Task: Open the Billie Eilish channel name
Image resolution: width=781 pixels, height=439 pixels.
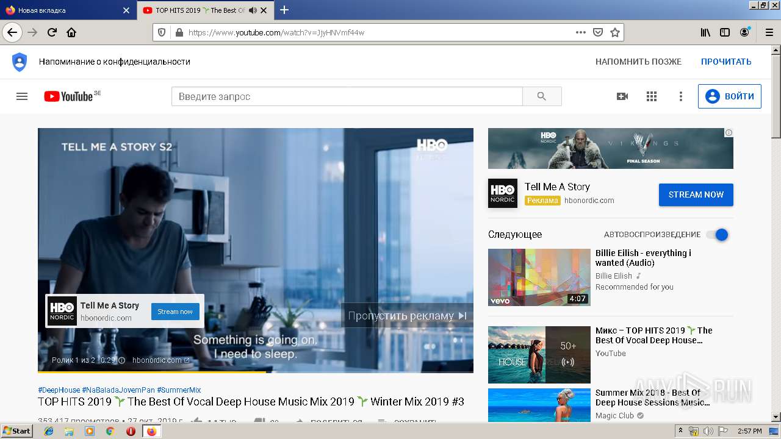Action: pyautogui.click(x=614, y=276)
